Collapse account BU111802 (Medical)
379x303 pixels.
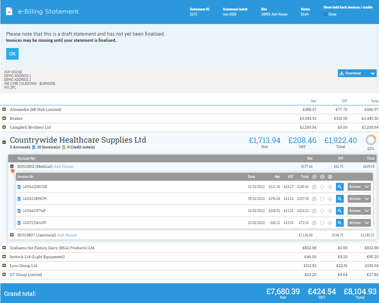12,166
